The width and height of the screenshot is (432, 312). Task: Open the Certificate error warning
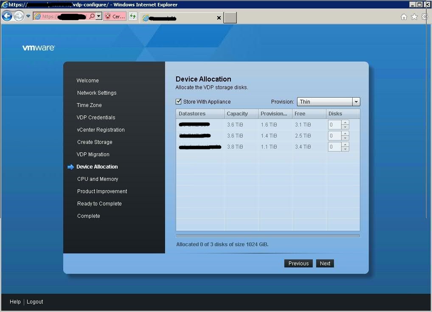tap(115, 17)
